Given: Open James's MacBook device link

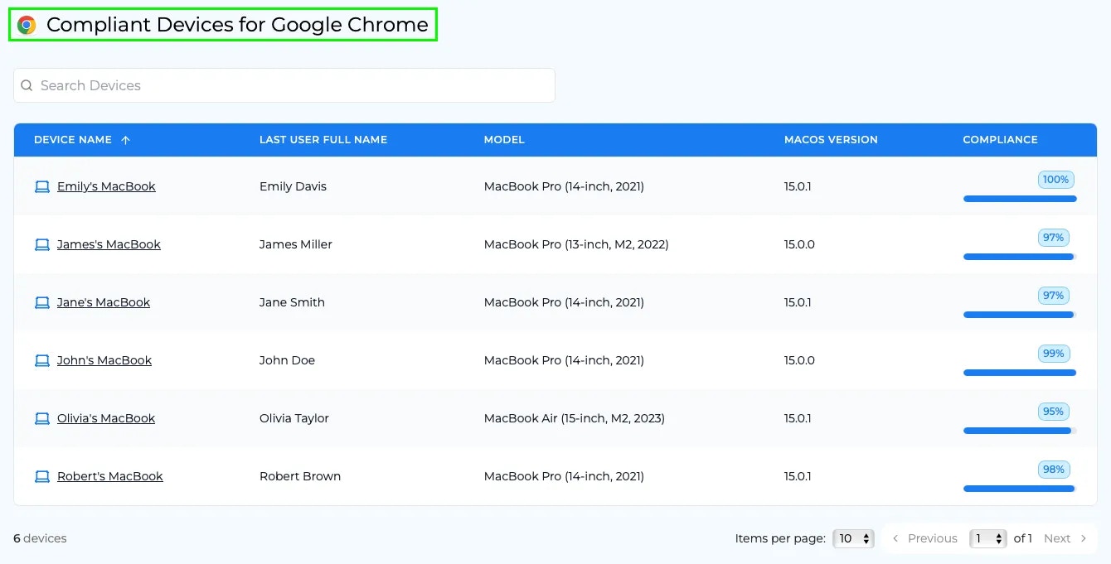Looking at the screenshot, I should click(109, 244).
